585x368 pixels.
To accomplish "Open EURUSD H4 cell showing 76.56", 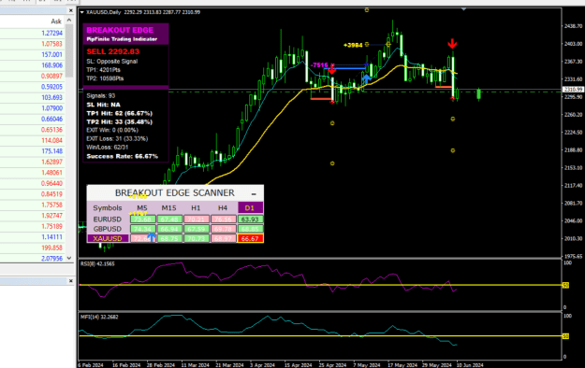I will (x=223, y=219).
